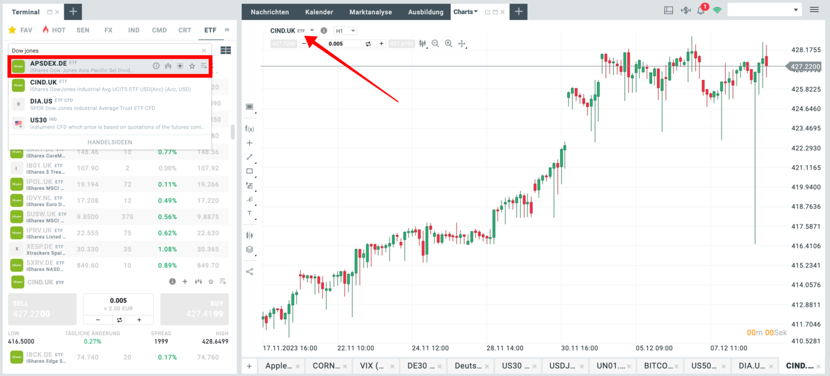Click the zoom out magnifier on the chart

coord(436,44)
